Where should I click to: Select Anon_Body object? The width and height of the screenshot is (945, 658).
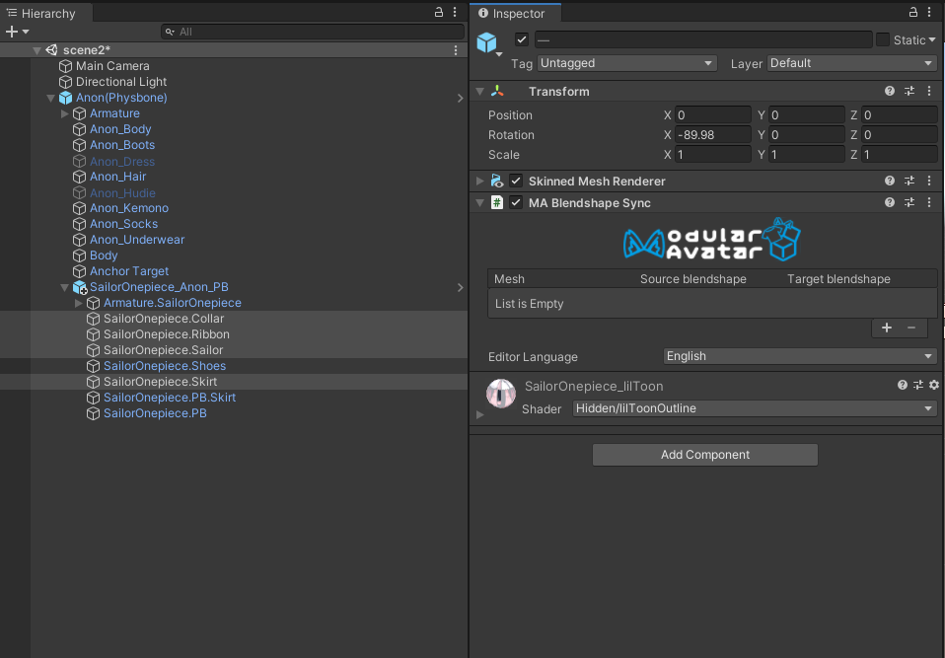(x=120, y=129)
